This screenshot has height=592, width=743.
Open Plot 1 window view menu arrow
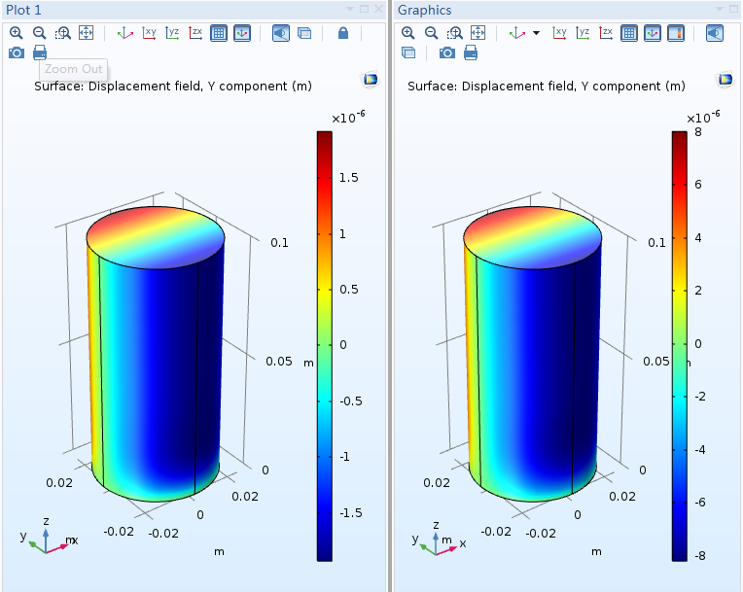coord(349,9)
